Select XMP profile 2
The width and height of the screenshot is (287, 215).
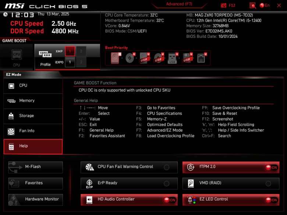tap(81, 51)
